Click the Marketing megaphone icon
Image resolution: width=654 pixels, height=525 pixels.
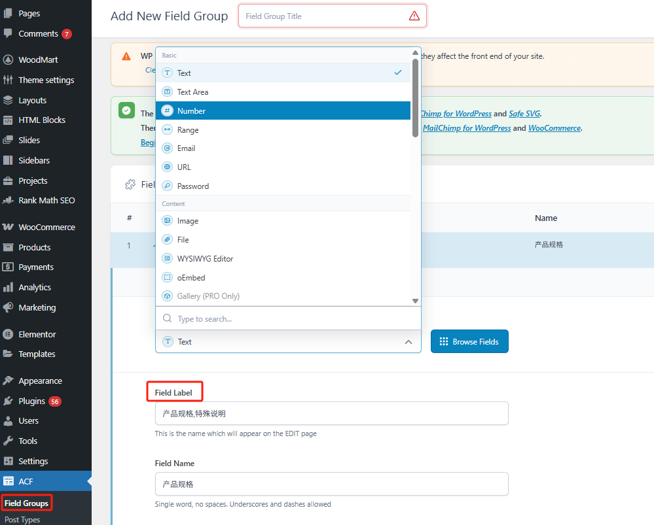(8, 307)
